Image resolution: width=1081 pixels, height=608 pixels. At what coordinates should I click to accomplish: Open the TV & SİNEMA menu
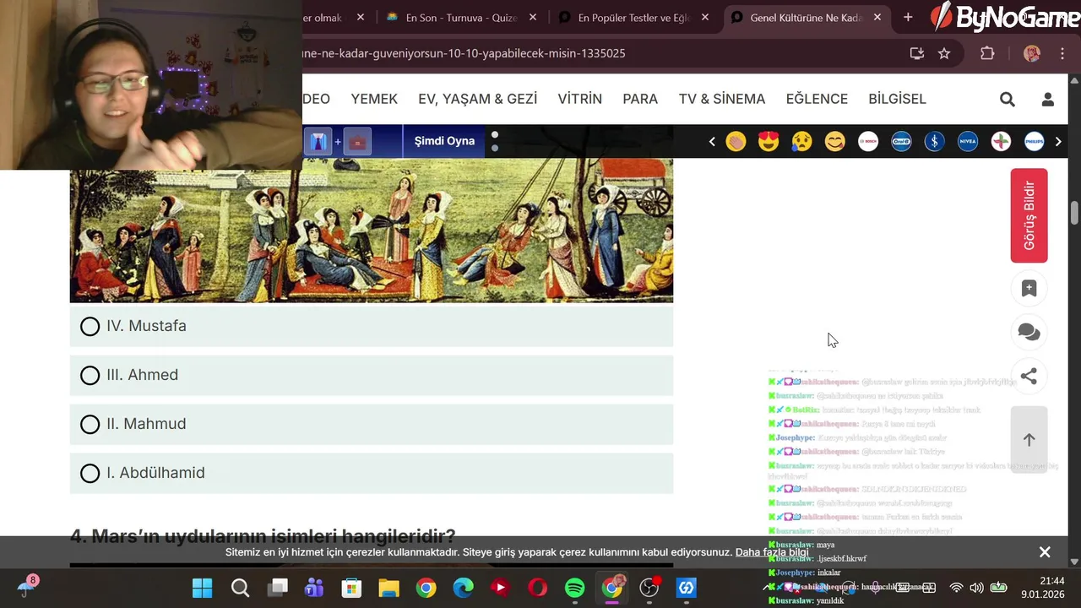click(x=722, y=99)
